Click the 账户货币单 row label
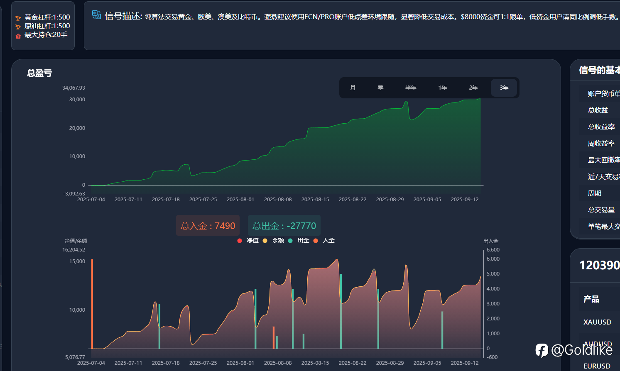The image size is (620, 371). pyautogui.click(x=604, y=94)
